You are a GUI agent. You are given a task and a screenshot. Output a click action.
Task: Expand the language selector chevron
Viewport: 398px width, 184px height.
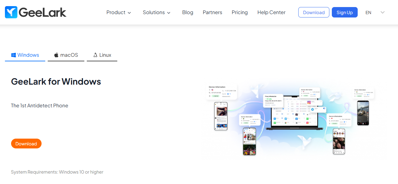click(x=383, y=13)
